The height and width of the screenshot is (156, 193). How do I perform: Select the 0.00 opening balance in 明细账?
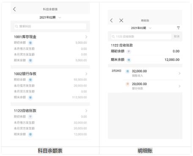tap(176, 51)
